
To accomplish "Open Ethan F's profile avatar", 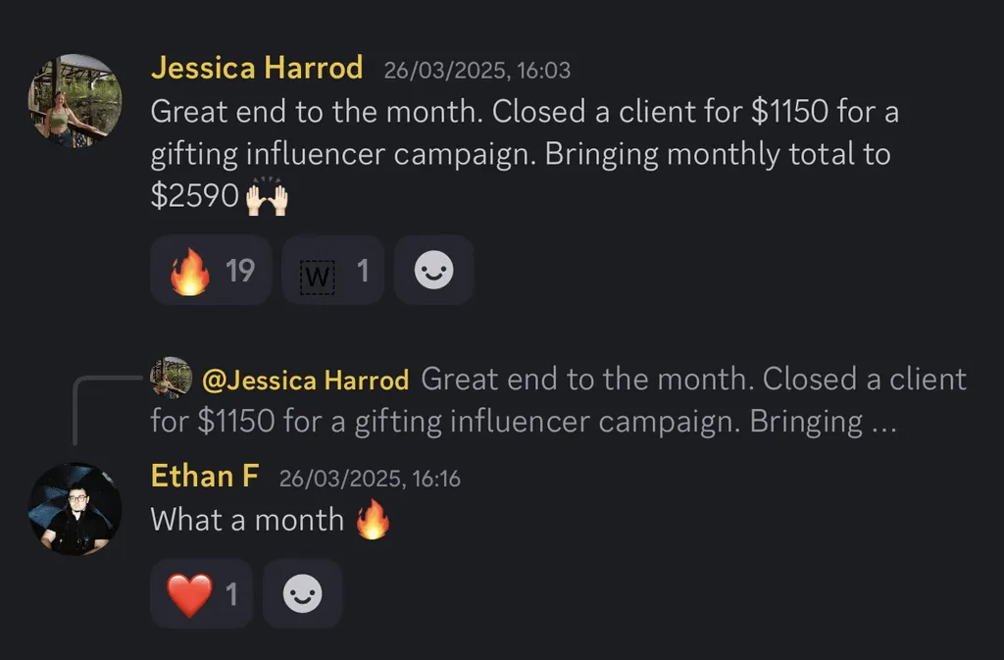I will point(75,509).
